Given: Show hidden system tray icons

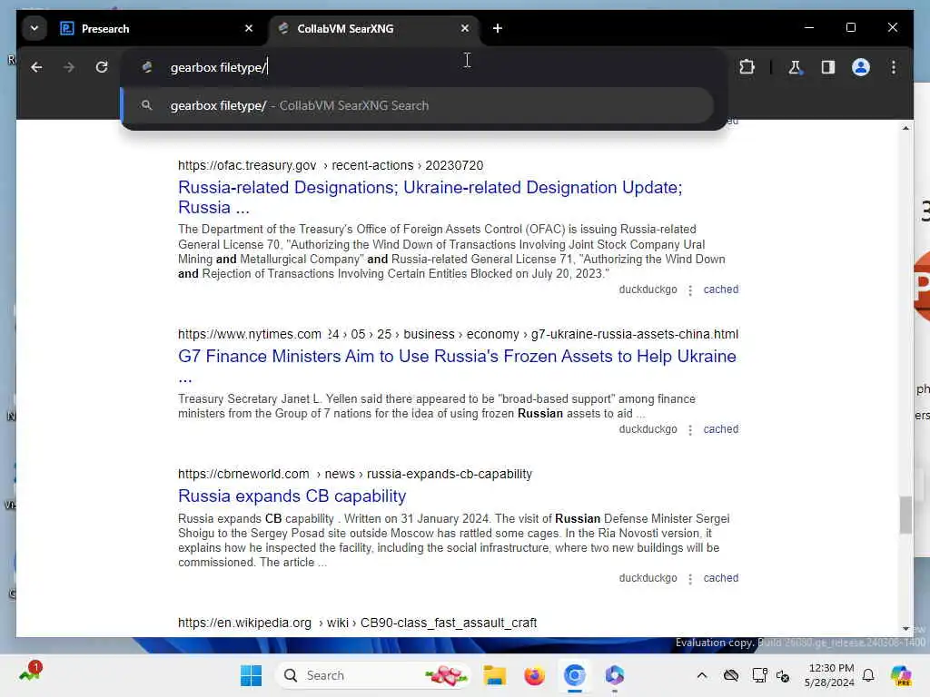Looking at the screenshot, I should (x=702, y=675).
